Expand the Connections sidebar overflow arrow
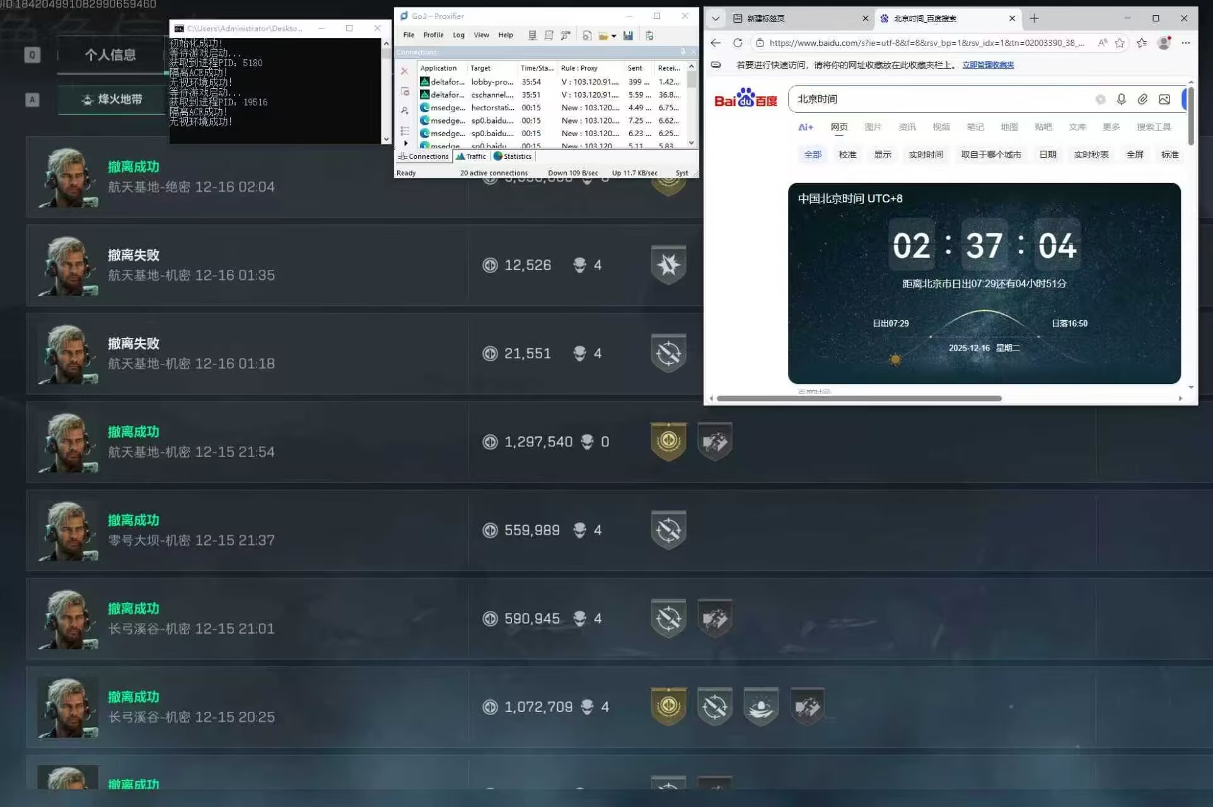This screenshot has width=1213, height=807. point(405,144)
